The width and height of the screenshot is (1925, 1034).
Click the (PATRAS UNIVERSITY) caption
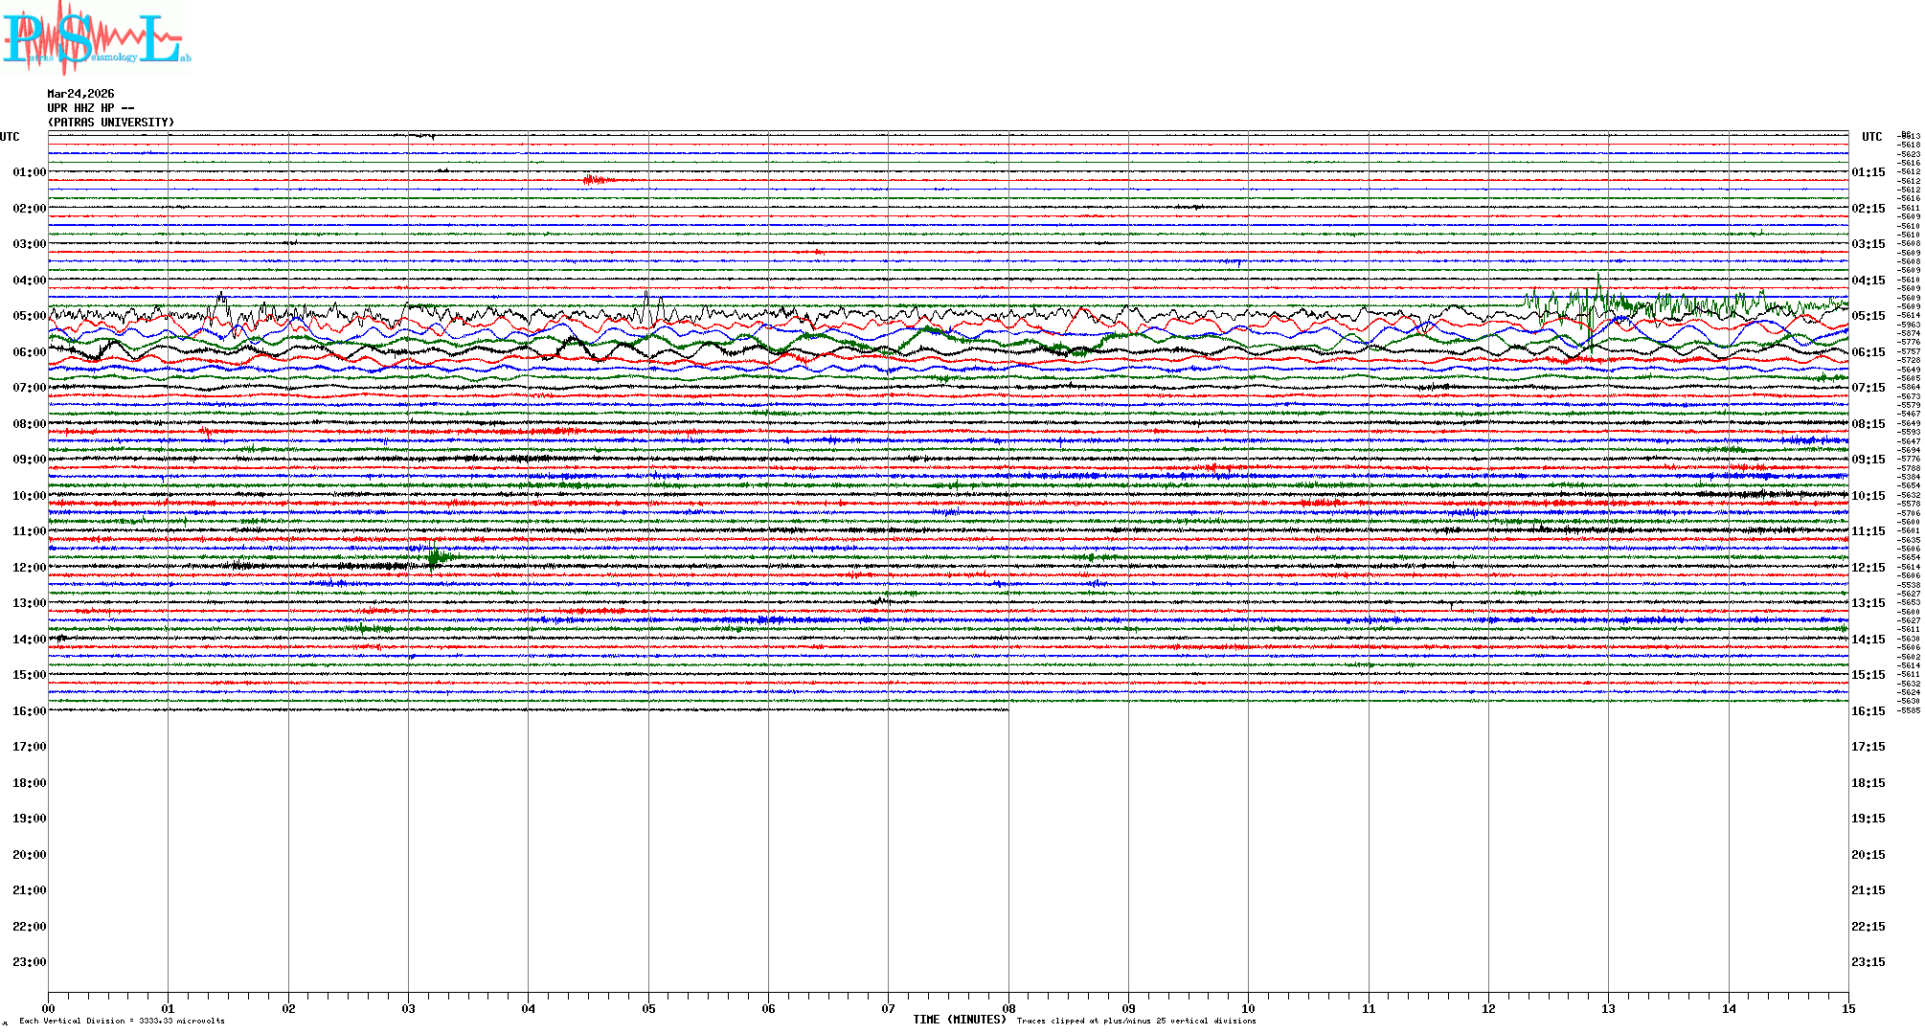111,123
